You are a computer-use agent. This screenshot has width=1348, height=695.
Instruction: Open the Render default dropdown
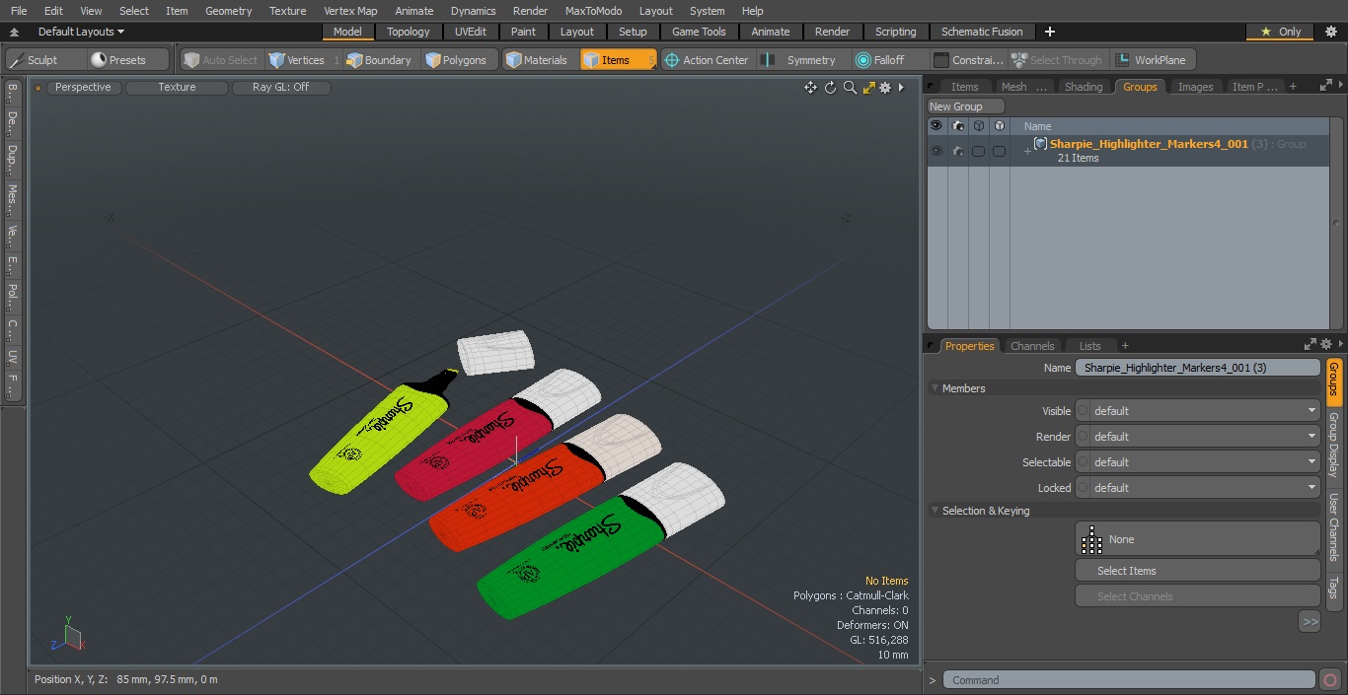click(x=1205, y=437)
